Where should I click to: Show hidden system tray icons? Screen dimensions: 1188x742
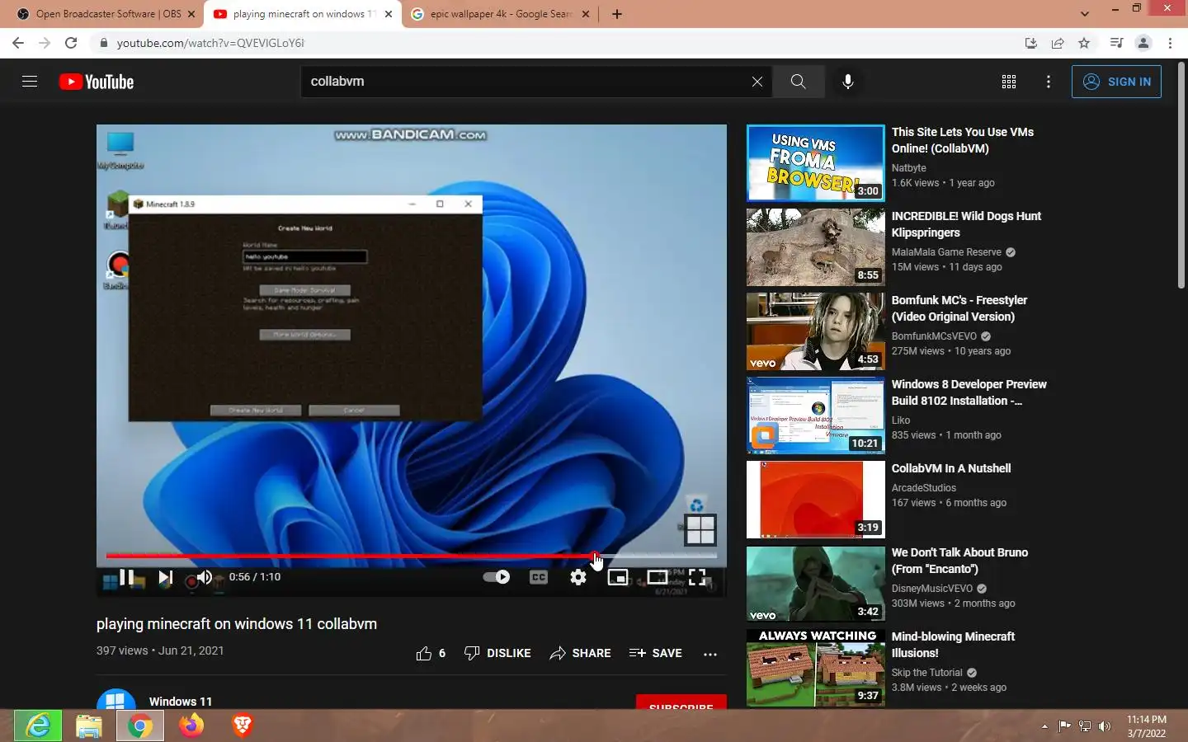click(1044, 726)
